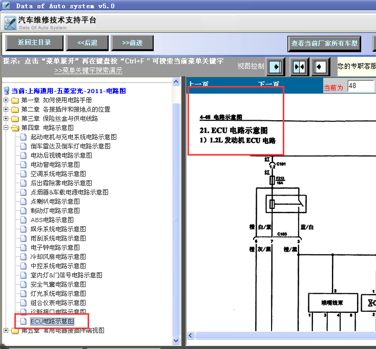This screenshot has height=349, width=376.
Task: Open 点烟器&车载电源电路示意图
Action: [69, 192]
